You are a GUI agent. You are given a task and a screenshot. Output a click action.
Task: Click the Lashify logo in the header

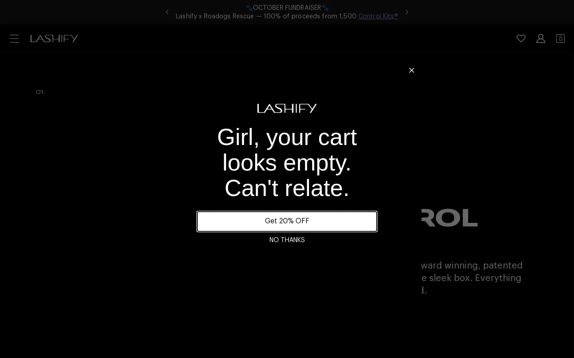(x=54, y=38)
